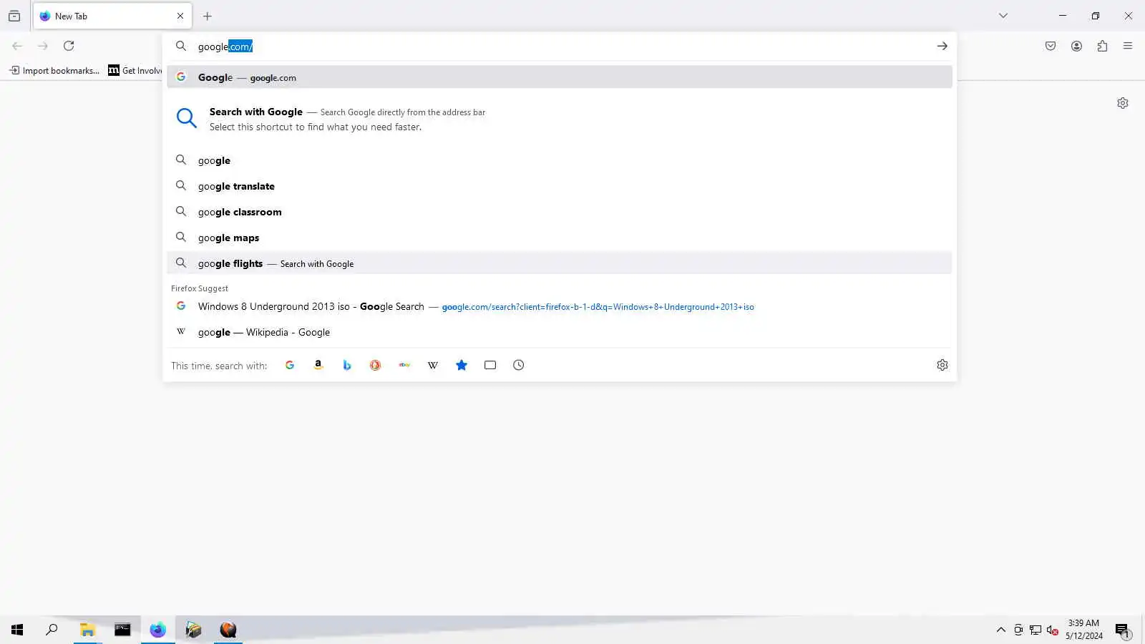Open the Firefox View (list all tabs) icon
Screen dimensions: 1145x644
14,16
